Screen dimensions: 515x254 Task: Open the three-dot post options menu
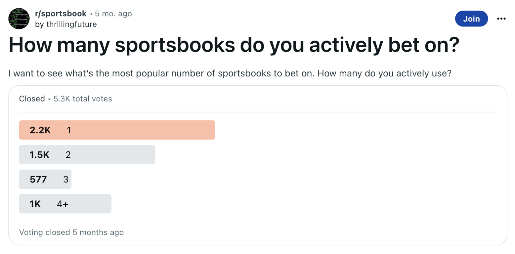(x=501, y=19)
